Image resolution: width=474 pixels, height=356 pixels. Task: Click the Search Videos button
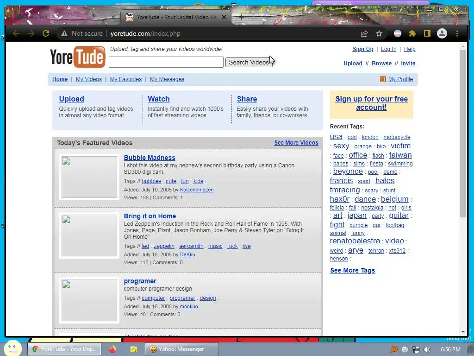tap(249, 62)
